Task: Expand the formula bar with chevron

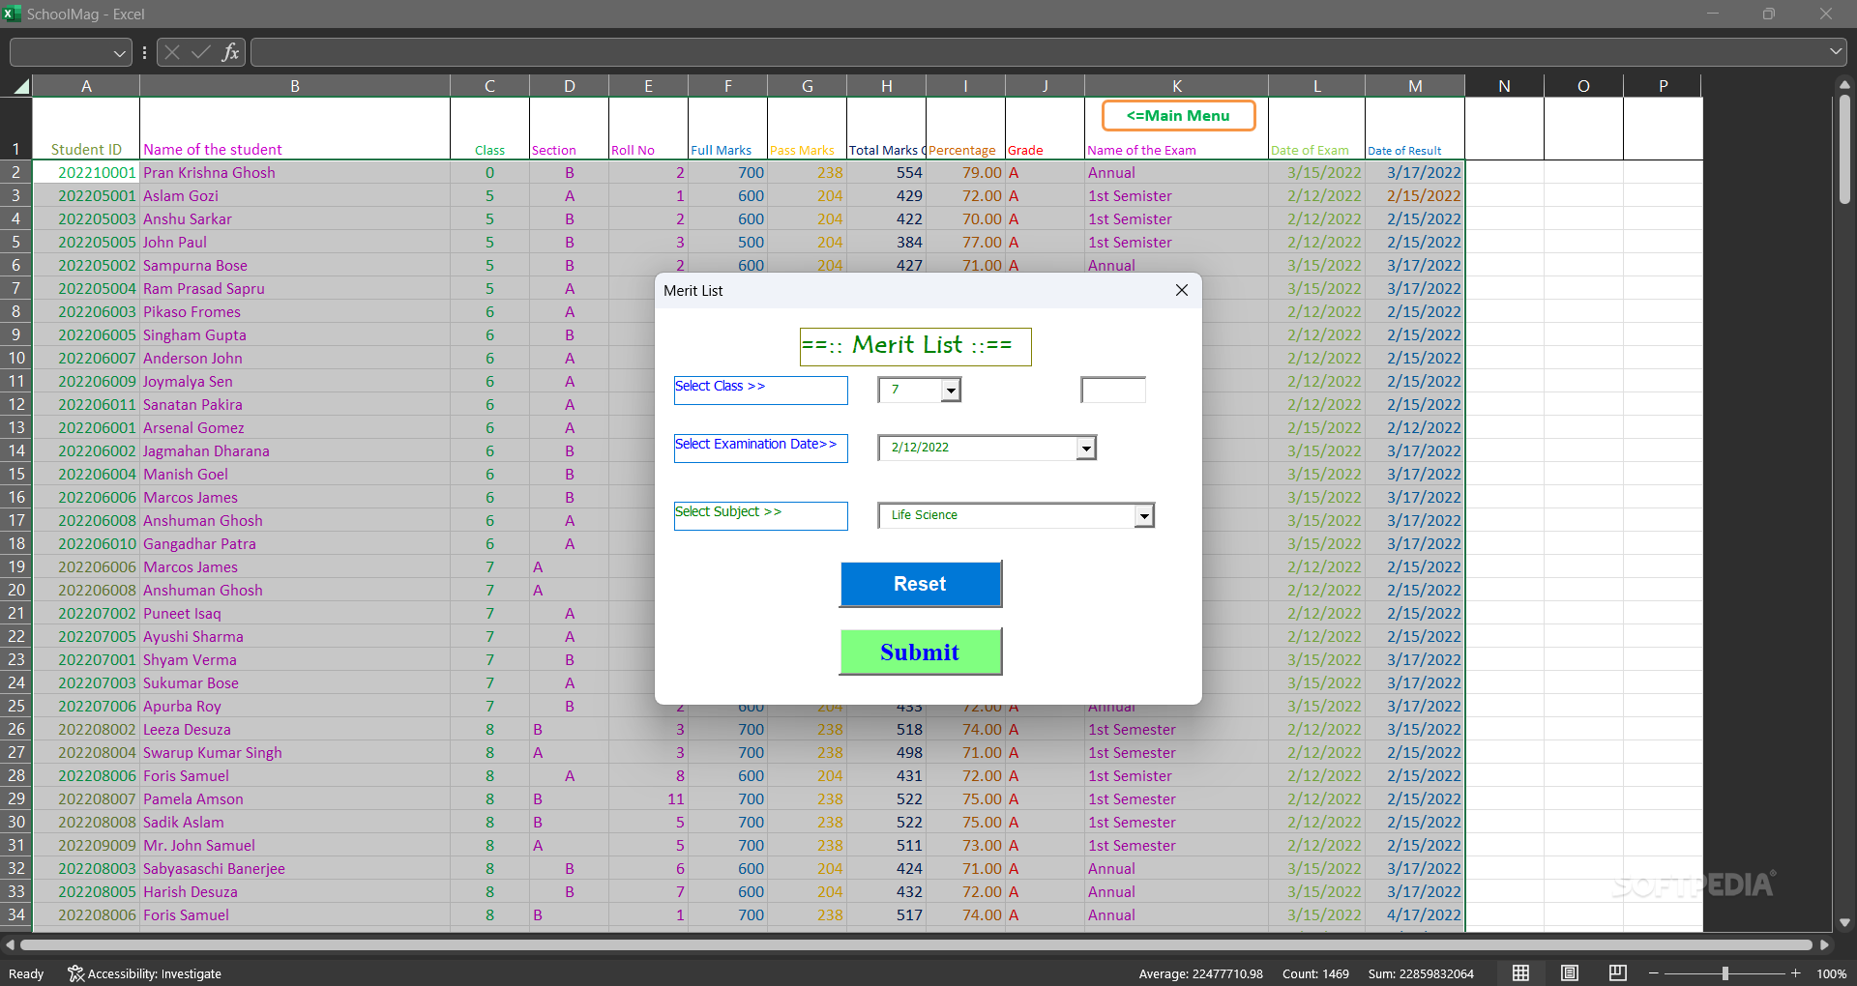Action: (1835, 52)
